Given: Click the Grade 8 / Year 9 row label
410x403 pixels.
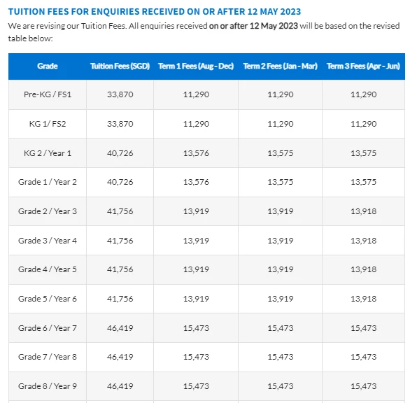Looking at the screenshot, I should click(x=48, y=386).
